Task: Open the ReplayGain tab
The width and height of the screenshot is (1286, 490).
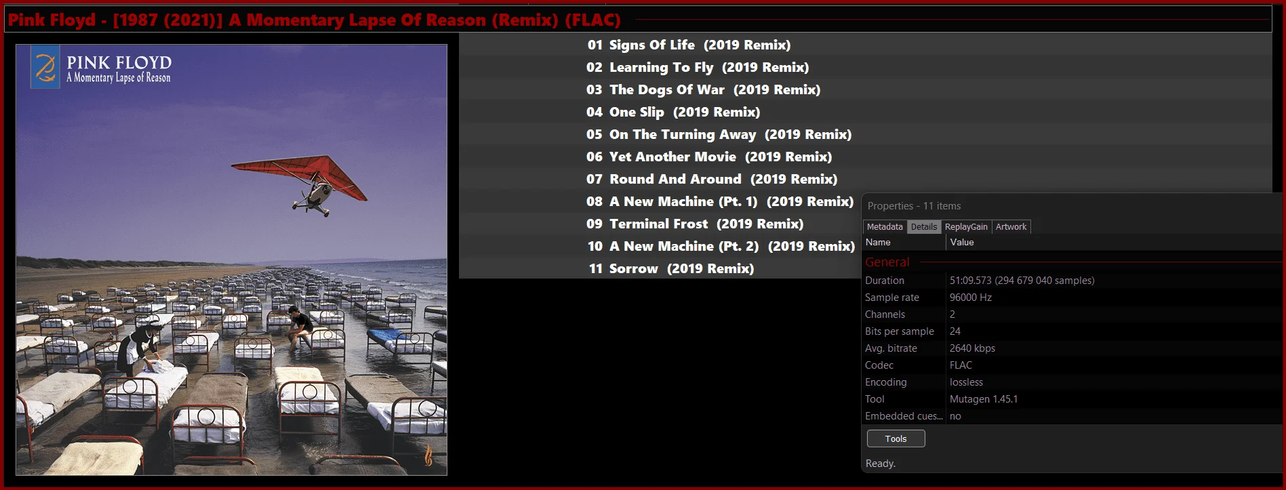Action: tap(966, 227)
